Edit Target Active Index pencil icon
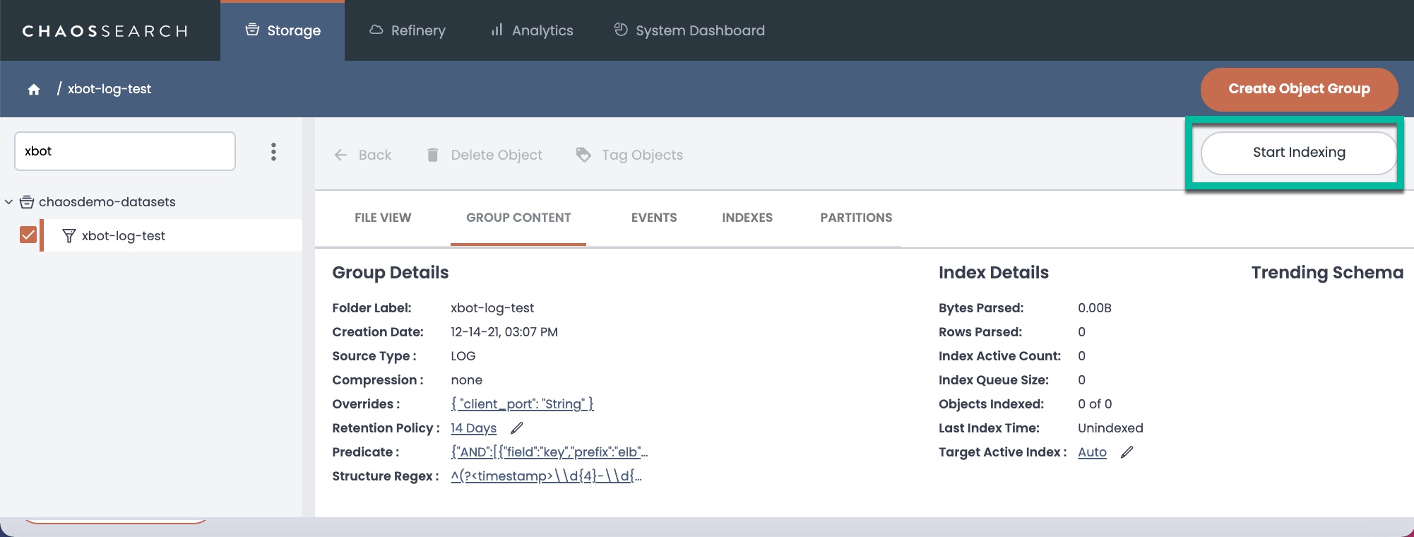Viewport: 1414px width, 537px height. tap(1127, 452)
